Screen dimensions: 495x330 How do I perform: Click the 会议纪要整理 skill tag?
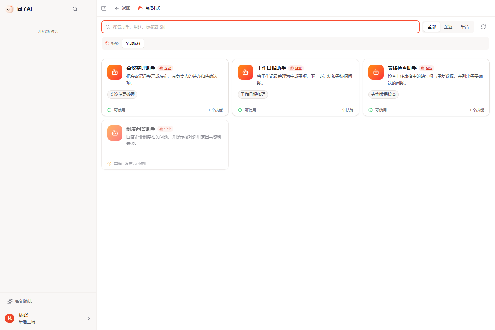point(122,95)
